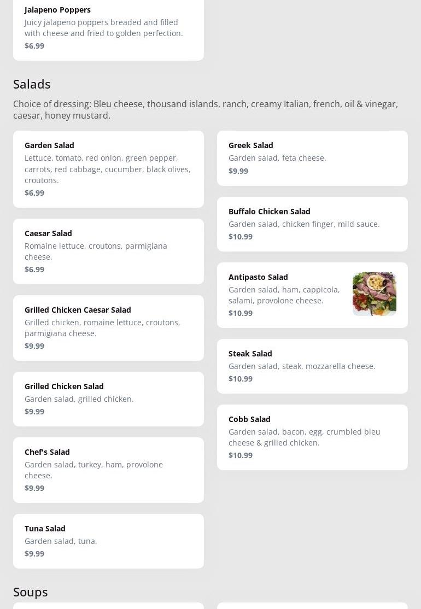Open the Antipasto Salad title
This screenshot has width=421, height=609.
pyautogui.click(x=258, y=277)
